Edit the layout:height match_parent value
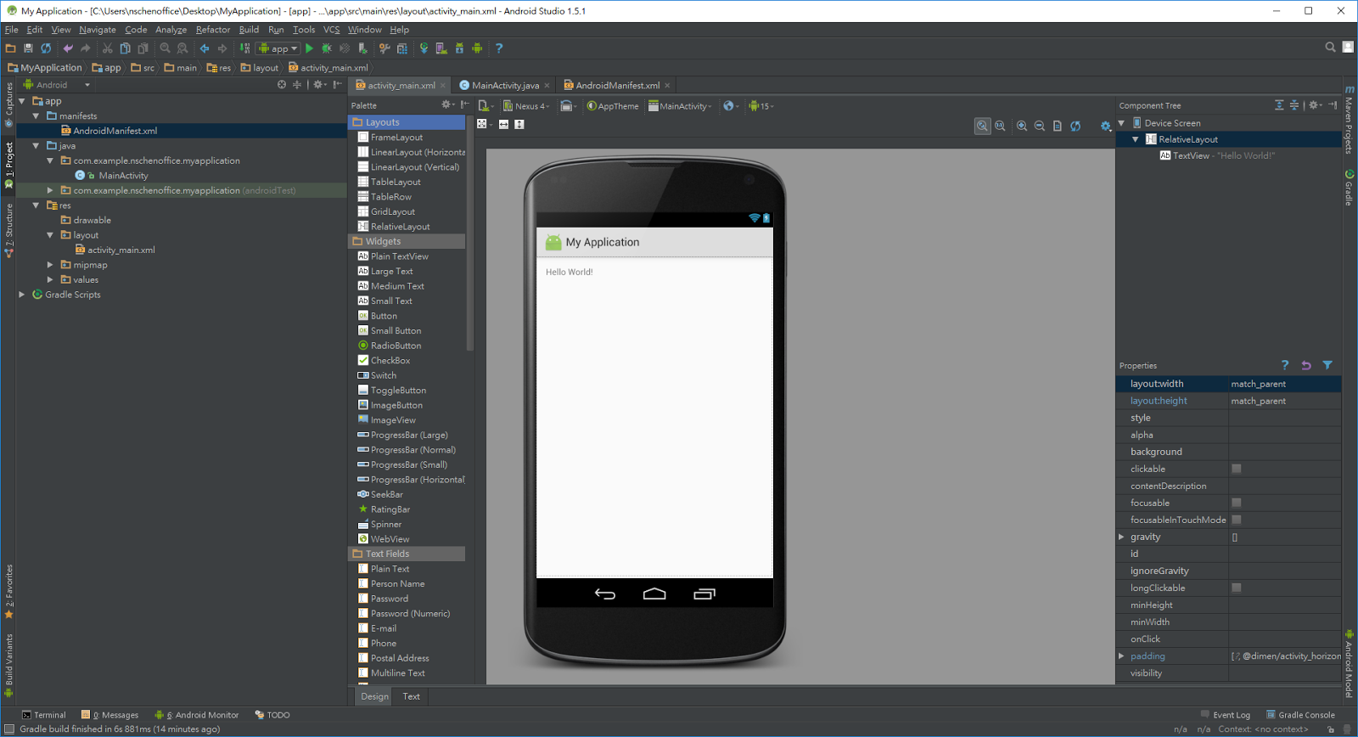The height and width of the screenshot is (737, 1358). tap(1285, 401)
